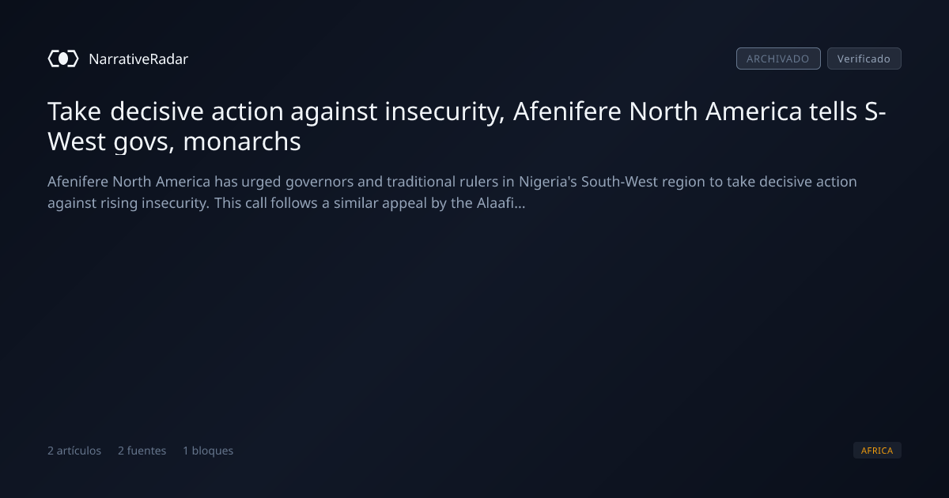Click the article summary paragraph

pos(452,192)
